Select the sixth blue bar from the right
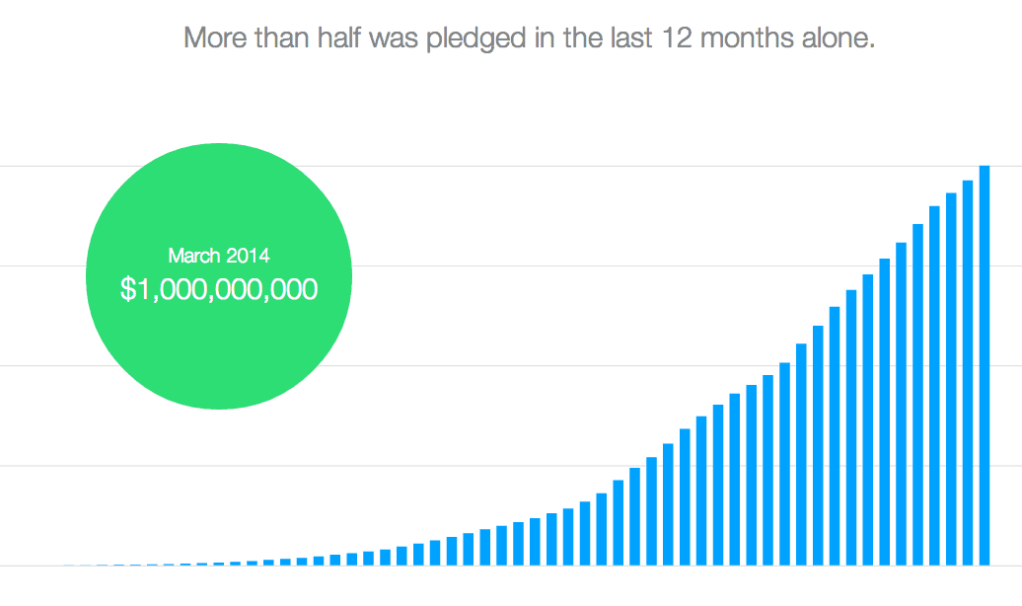Image resolution: width=1022 pixels, height=606 pixels. click(x=902, y=404)
